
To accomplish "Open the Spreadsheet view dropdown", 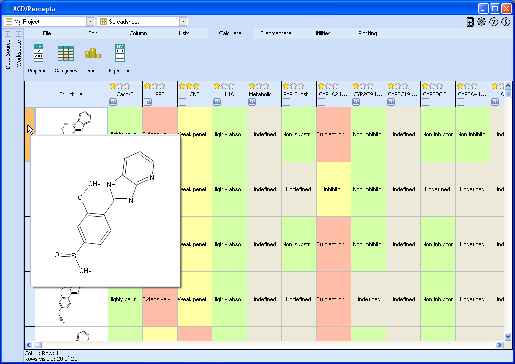I will 183,22.
